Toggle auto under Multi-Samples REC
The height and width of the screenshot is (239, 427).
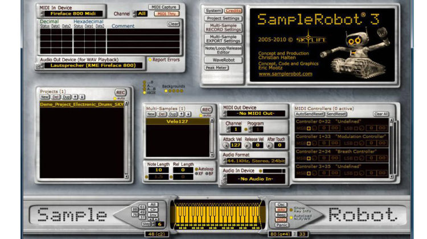click(x=201, y=115)
